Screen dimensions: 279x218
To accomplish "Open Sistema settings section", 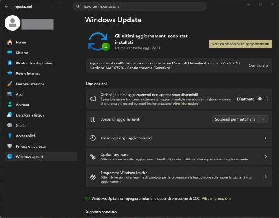I will click(41, 53).
